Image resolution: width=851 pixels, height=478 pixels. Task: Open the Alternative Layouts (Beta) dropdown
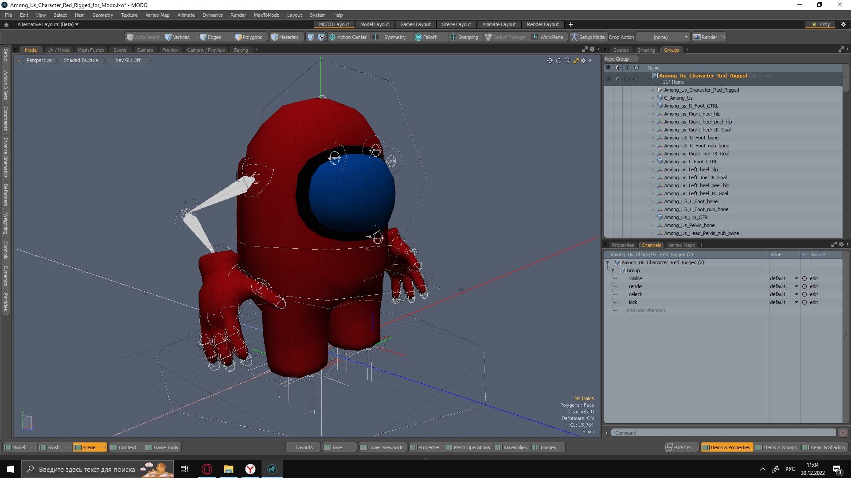tap(48, 24)
